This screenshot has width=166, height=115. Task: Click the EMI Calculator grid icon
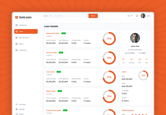point(16,38)
